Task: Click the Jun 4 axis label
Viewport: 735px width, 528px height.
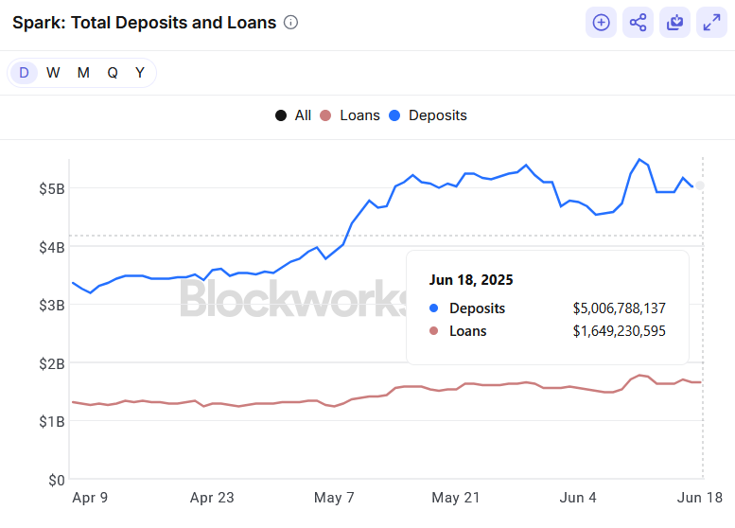Action: pyautogui.click(x=578, y=498)
